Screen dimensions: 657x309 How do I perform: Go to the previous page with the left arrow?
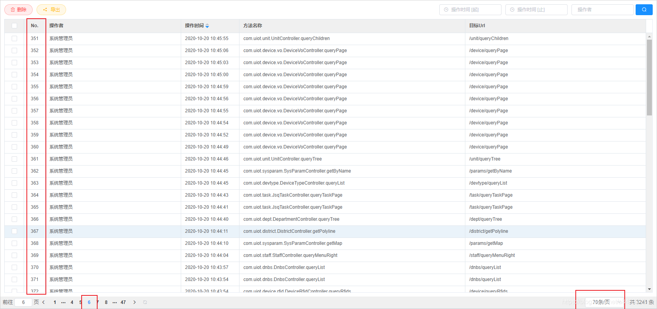(44, 302)
